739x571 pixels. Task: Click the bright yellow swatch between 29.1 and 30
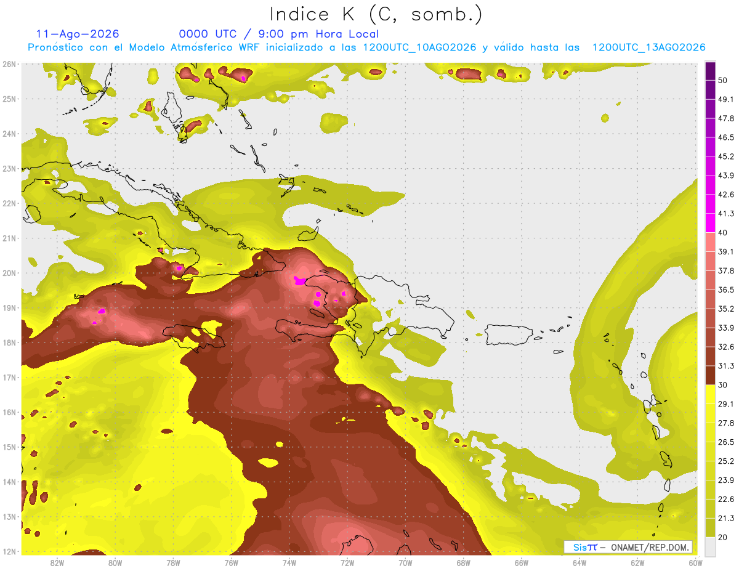tap(710, 394)
